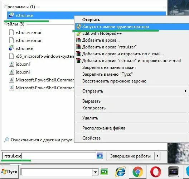Select first Microsoft.PowerShell.Comman file
189x179 pixels.
(x=45, y=80)
